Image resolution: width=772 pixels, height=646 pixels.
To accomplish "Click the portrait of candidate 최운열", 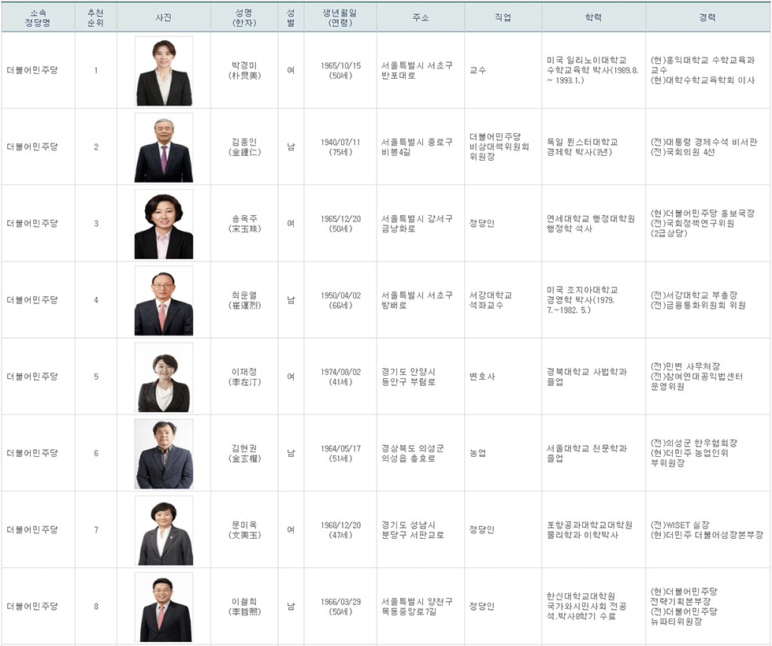I will tap(164, 301).
